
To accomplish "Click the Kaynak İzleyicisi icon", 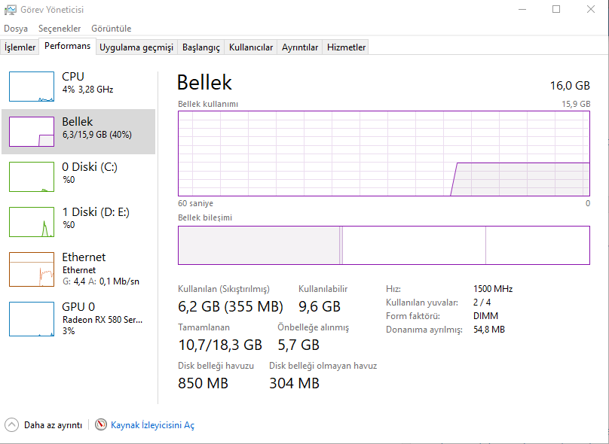I will tap(101, 425).
